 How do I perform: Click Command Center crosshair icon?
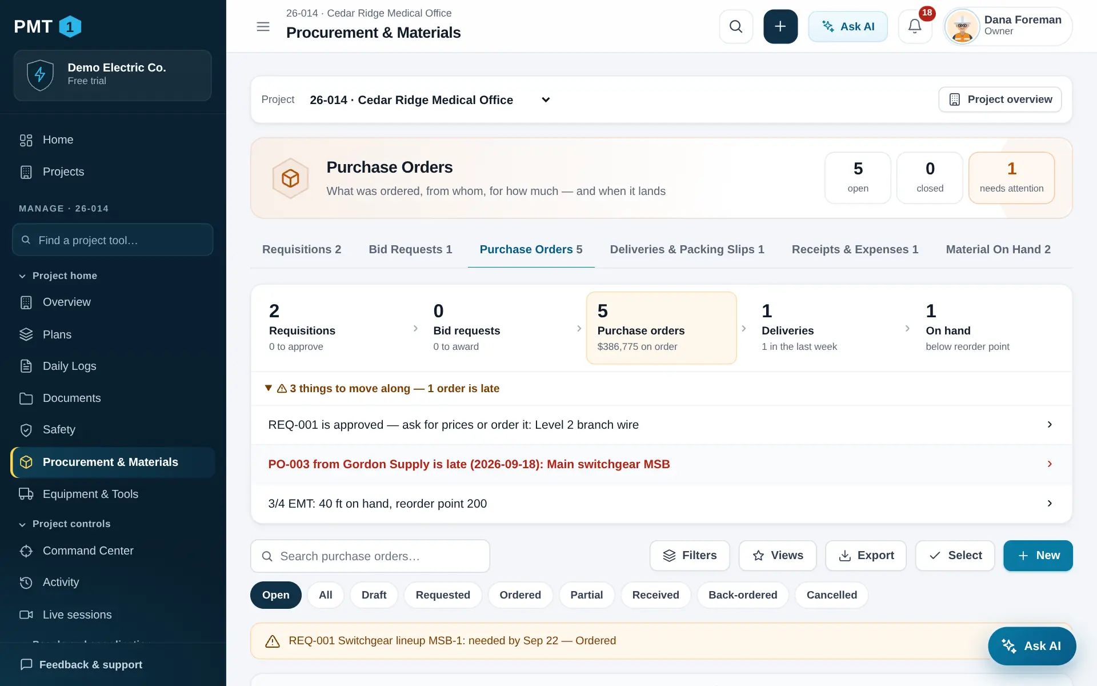(26, 551)
